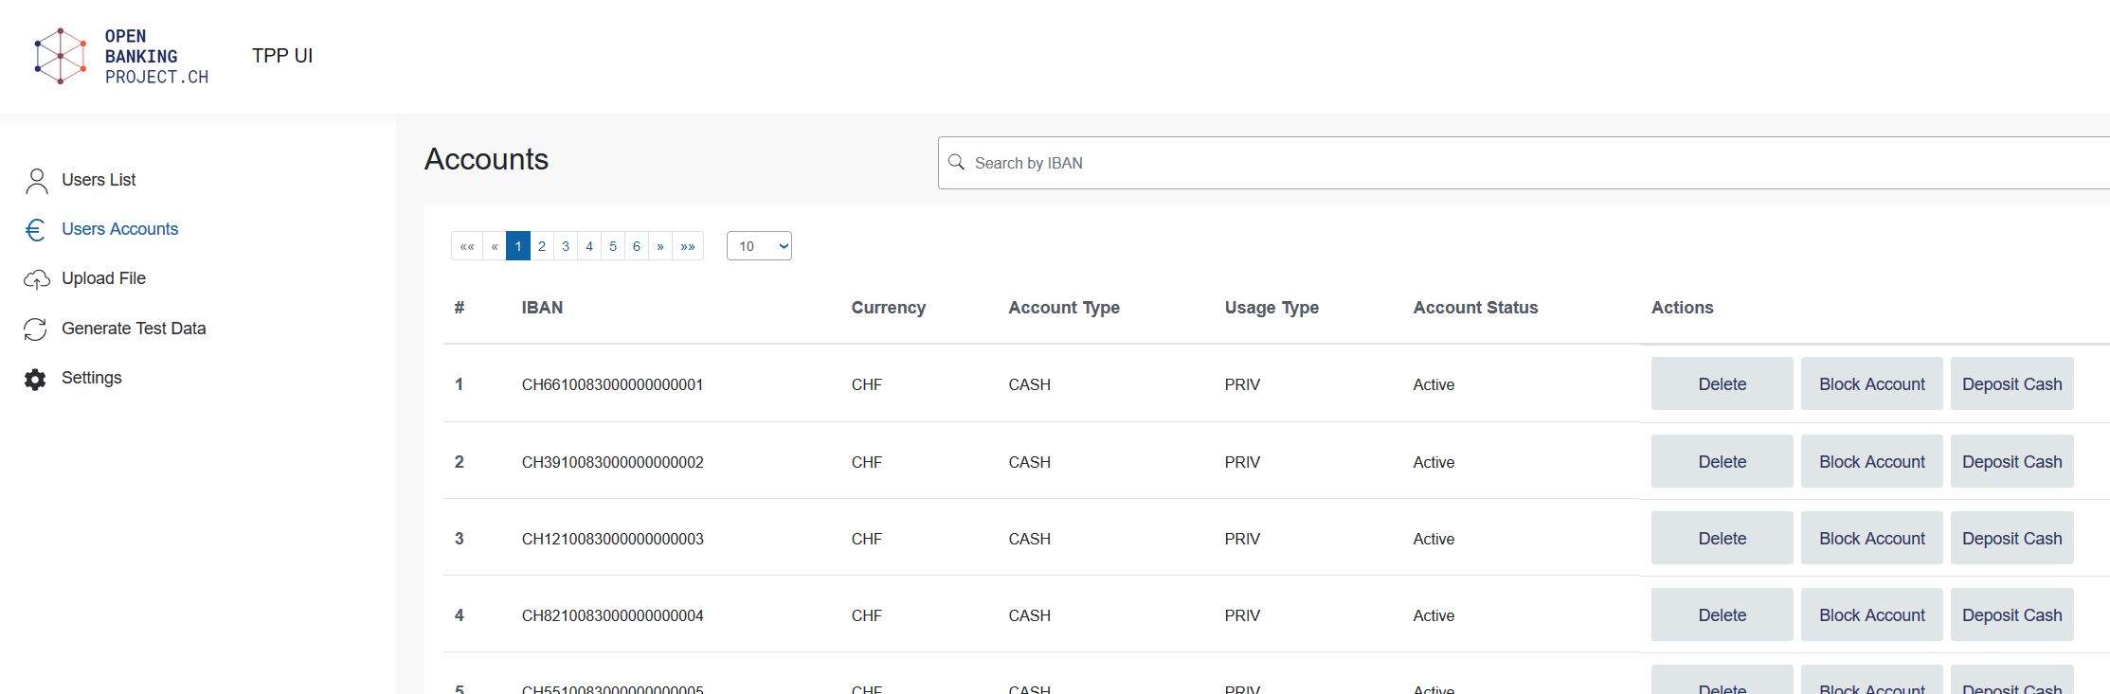Click CHF currency in row 4

(866, 615)
